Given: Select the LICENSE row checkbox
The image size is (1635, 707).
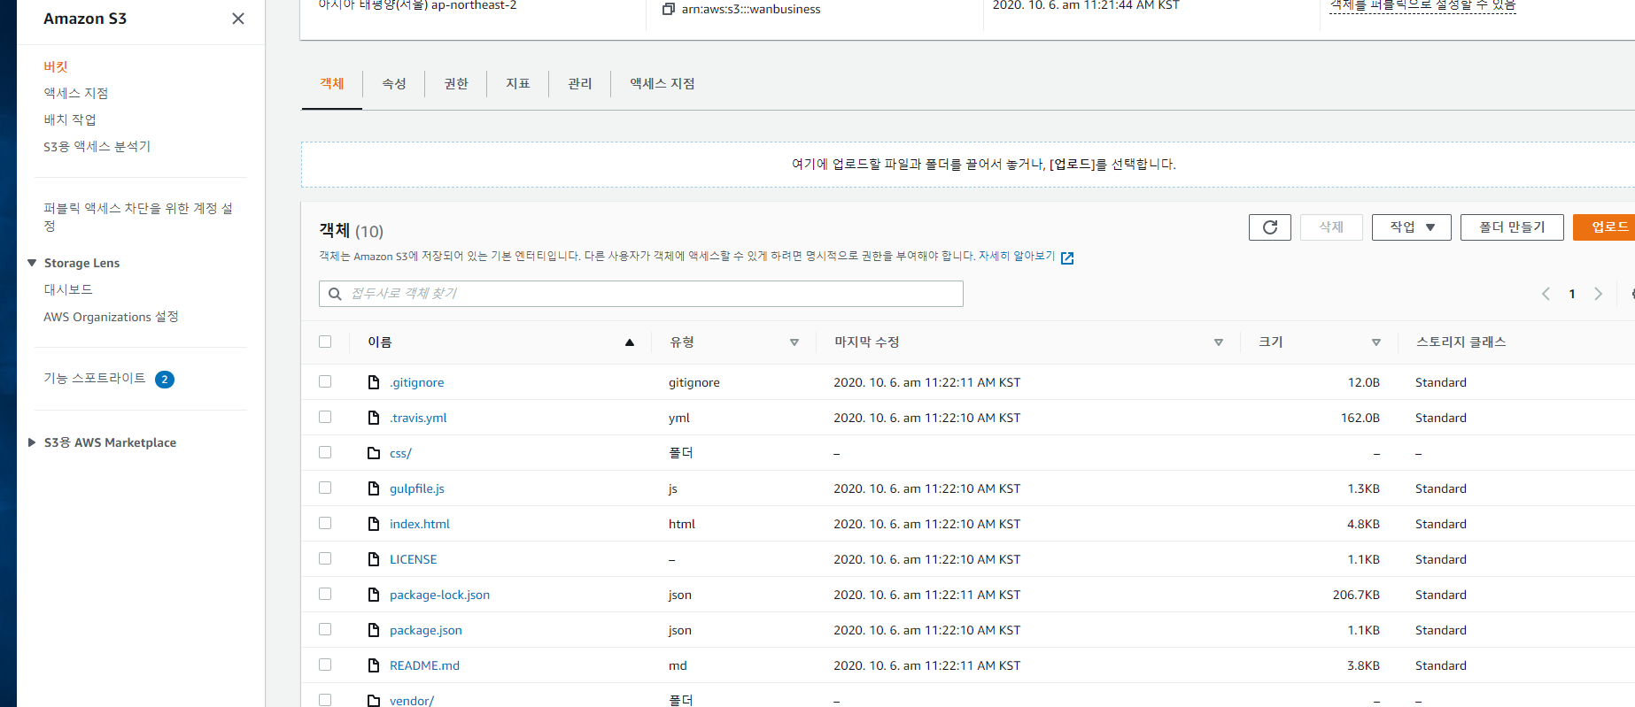Looking at the screenshot, I should point(325,558).
